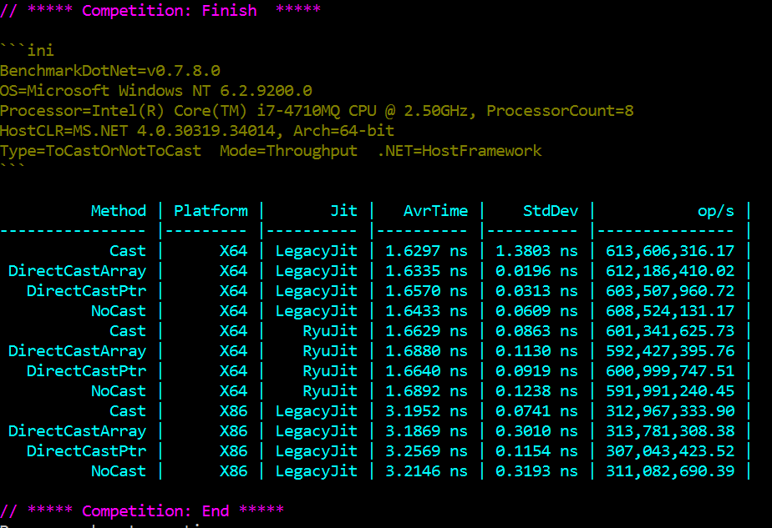Click the 1.6297 ns average time value
This screenshot has height=528, width=772.
click(x=426, y=251)
